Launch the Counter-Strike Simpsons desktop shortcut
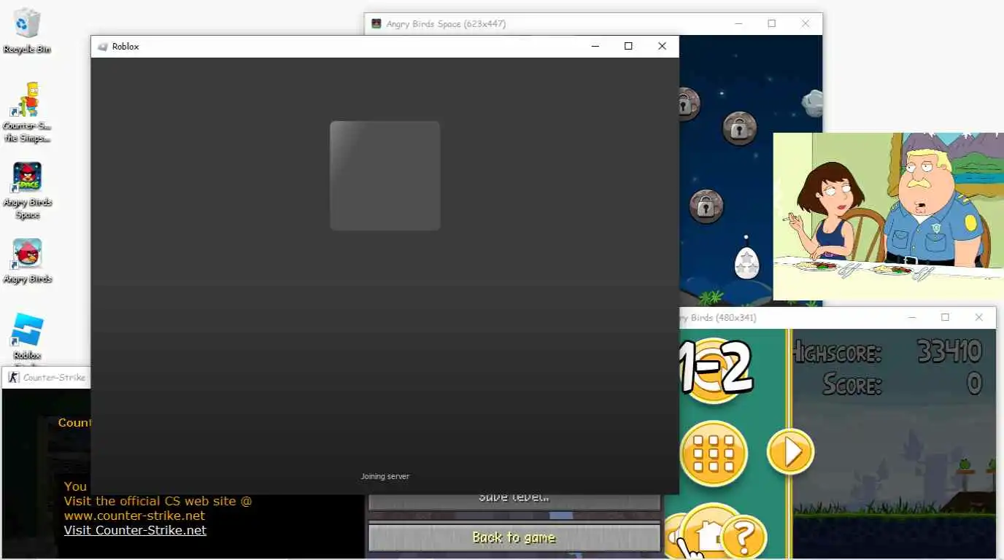This screenshot has height=560, width=1004. [x=27, y=112]
